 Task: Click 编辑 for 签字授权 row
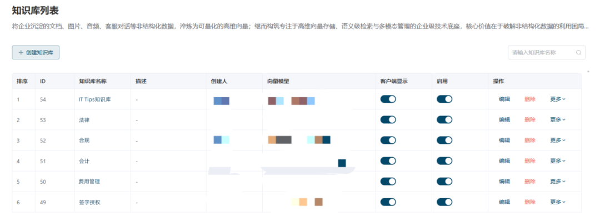coord(504,202)
